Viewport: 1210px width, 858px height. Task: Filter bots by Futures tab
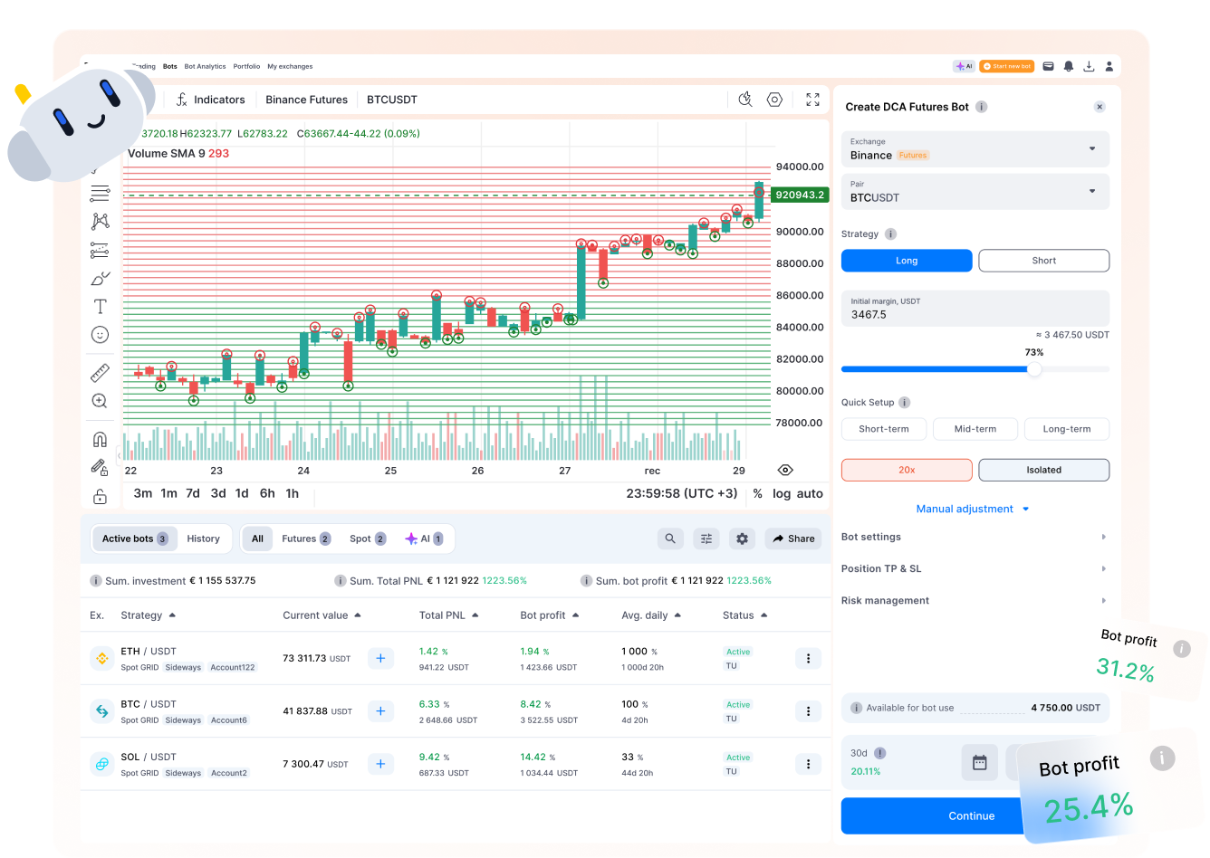(x=305, y=539)
